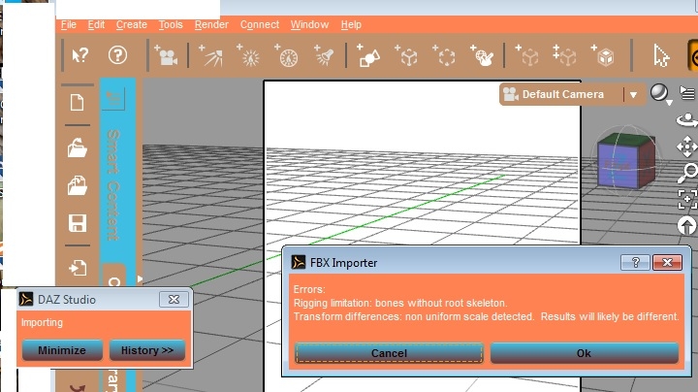Click the dropdown arrow beside Default Camera

633,94
